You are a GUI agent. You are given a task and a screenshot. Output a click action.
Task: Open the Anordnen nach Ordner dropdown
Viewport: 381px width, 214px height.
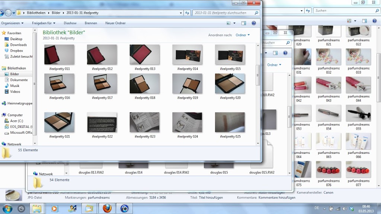pyautogui.click(x=243, y=35)
